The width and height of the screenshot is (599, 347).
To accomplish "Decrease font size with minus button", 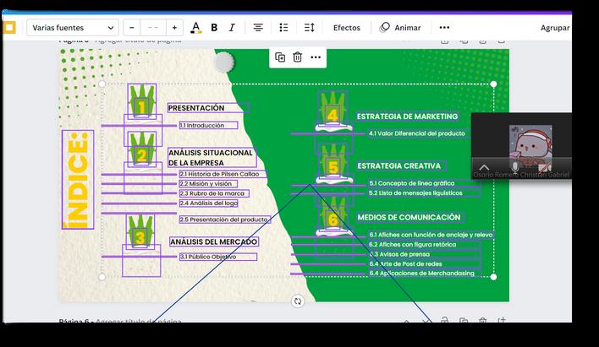I will pyautogui.click(x=132, y=28).
